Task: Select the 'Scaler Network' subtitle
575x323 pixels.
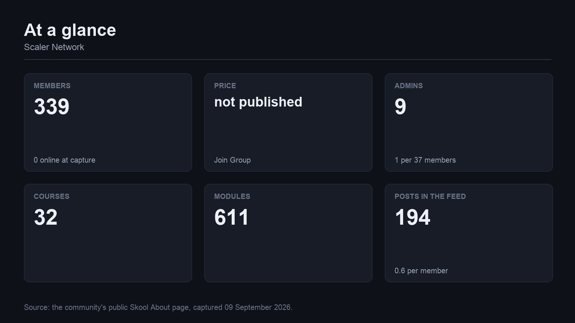Action: pos(54,47)
